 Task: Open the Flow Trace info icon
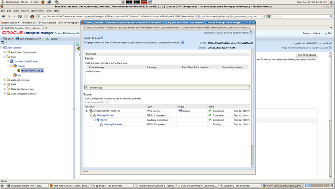click(x=102, y=38)
